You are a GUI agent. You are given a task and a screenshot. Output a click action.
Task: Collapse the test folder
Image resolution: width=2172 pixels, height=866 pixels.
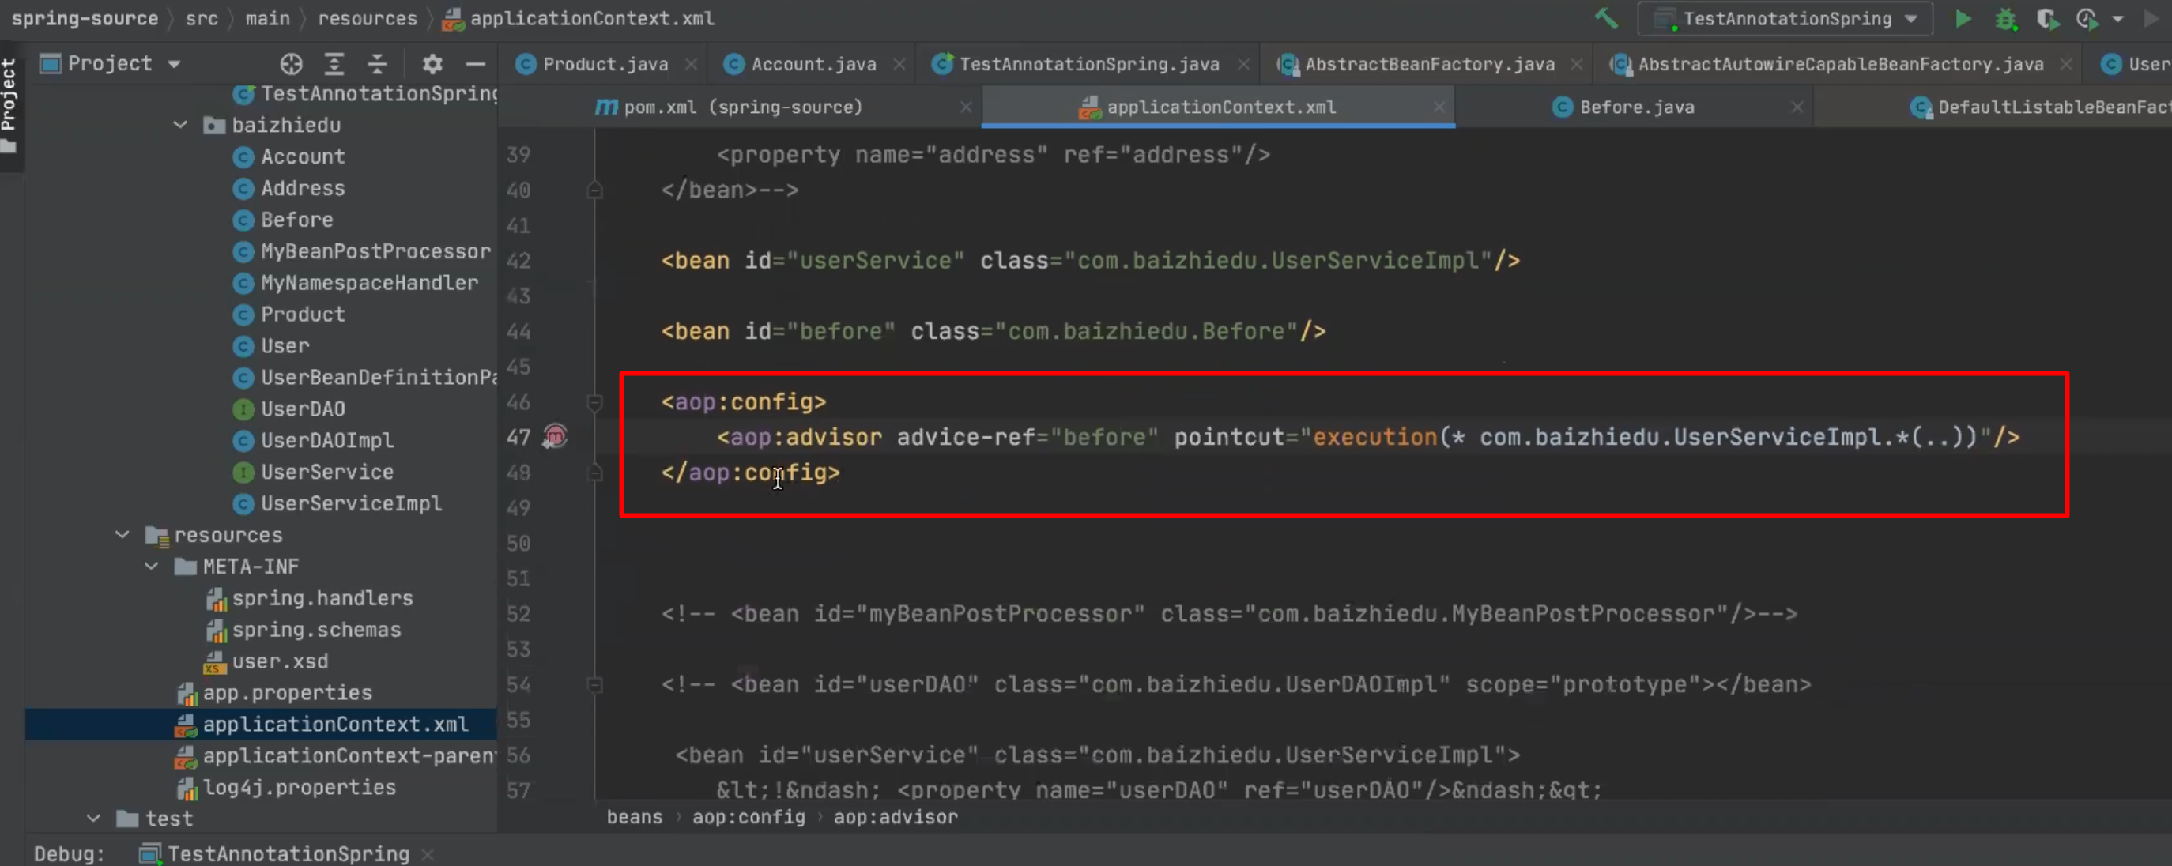[x=93, y=818]
